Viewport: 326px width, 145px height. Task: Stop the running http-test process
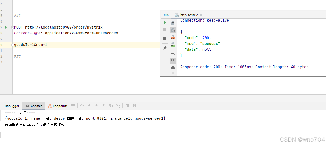coord(165,30)
